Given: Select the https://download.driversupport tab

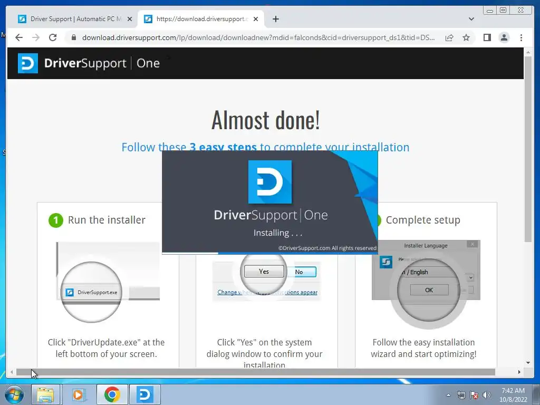Looking at the screenshot, I should [201, 19].
